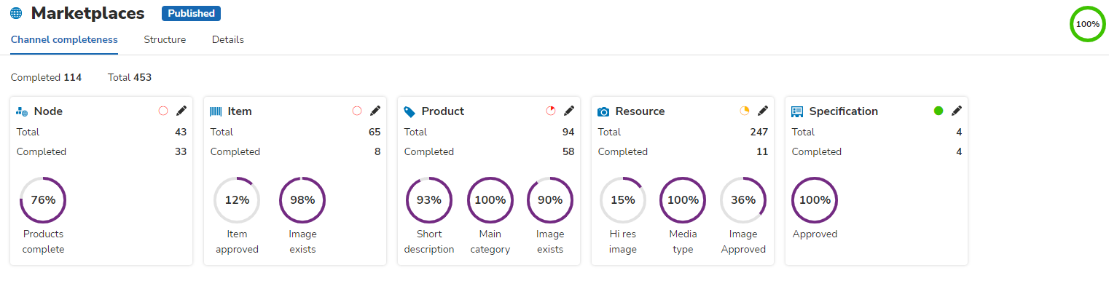Edit the Item card with pencil icon
Image resolution: width=1109 pixels, height=281 pixels.
click(375, 111)
